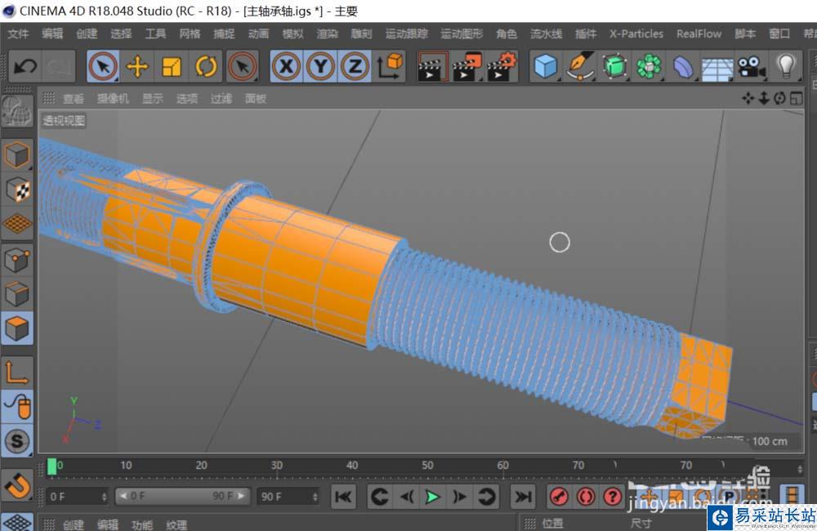The height and width of the screenshot is (531, 817).
Task: Enable Snap magnet icon
Action: [x=17, y=486]
